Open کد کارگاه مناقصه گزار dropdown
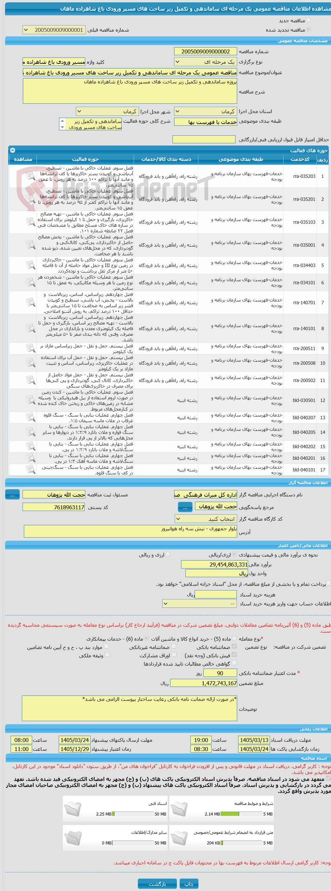Screen dimensions: 331x891 206,519
